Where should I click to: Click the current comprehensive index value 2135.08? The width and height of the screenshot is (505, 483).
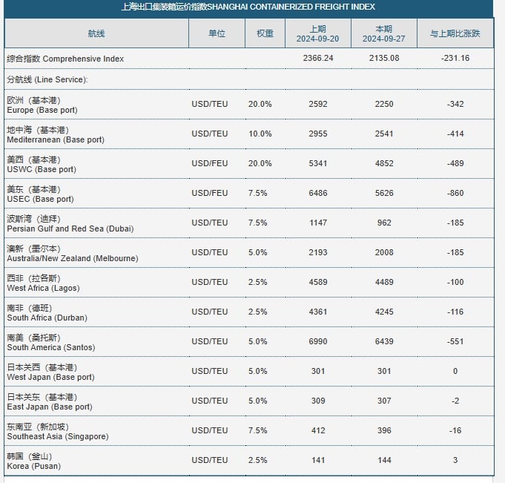pyautogui.click(x=384, y=59)
